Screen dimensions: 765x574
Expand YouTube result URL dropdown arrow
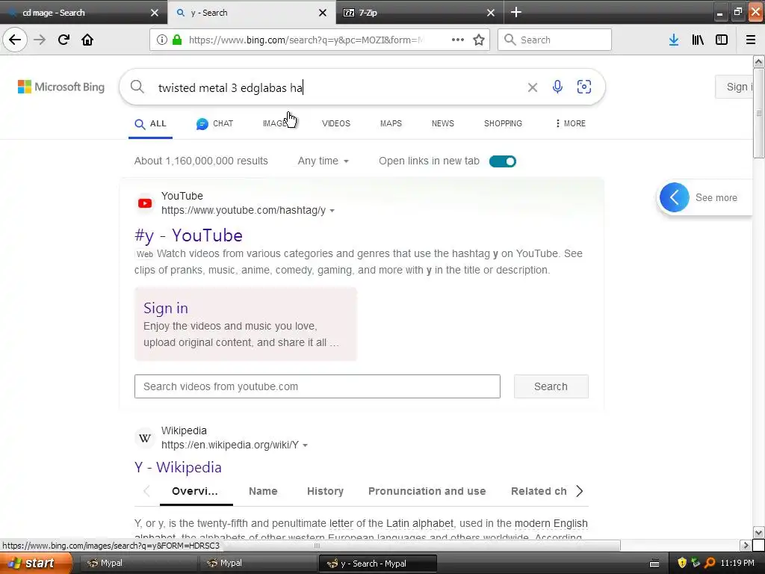332,211
